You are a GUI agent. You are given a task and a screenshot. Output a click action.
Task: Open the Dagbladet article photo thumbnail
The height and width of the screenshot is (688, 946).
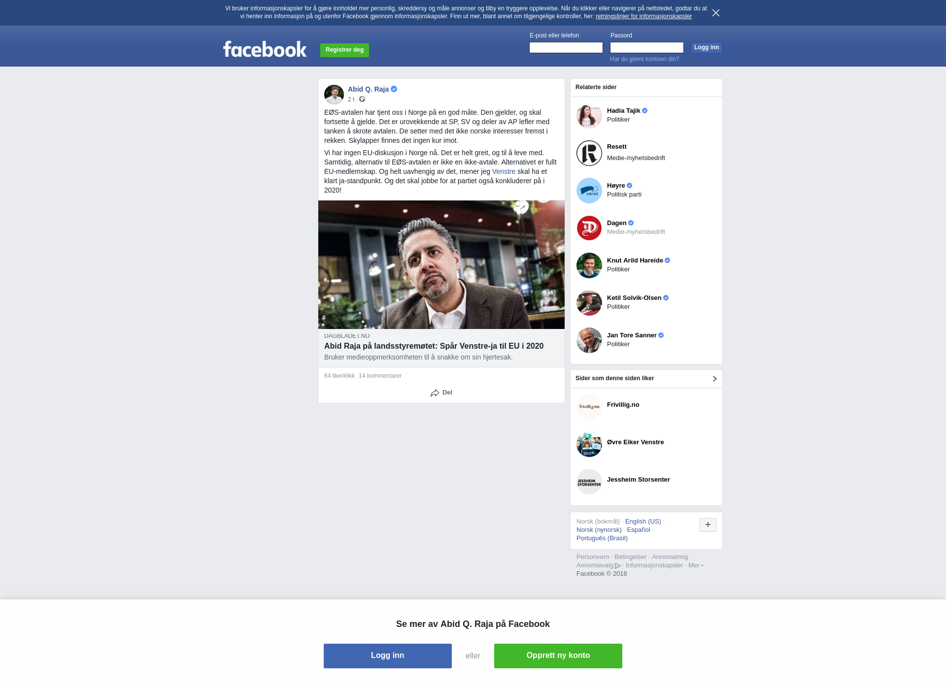(x=441, y=265)
